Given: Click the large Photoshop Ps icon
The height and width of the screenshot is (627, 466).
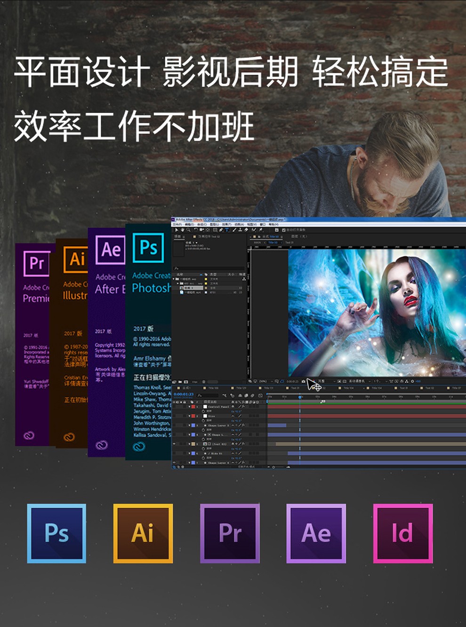Looking at the screenshot, I should coord(56,533).
